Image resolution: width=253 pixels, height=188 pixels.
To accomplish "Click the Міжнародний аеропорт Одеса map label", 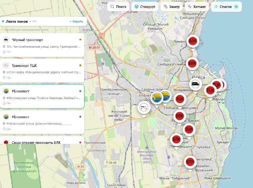I will [x=147, y=157].
